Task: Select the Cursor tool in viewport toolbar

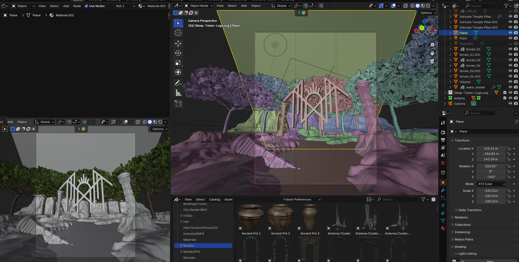Action: coord(178,33)
